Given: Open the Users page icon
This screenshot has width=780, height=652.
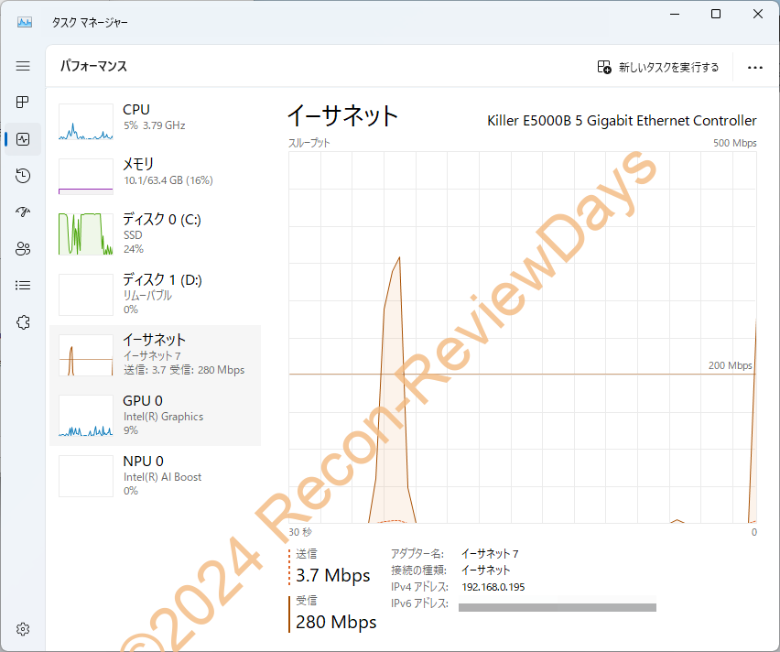Looking at the screenshot, I should coord(23,248).
